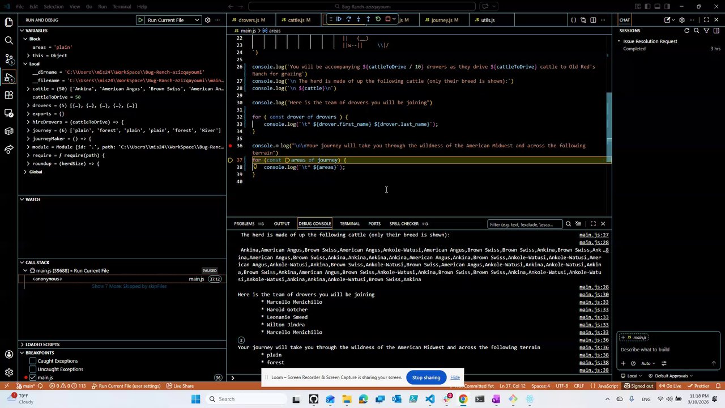Screen dimensions: 725x408
Task: Switch to the Terminal panel tab
Action: pyautogui.click(x=349, y=224)
